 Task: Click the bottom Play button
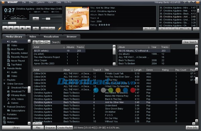pyautogui.click(x=38, y=128)
